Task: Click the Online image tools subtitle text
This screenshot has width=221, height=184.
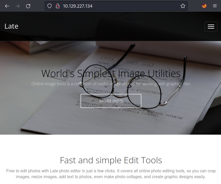Action: tap(111, 84)
